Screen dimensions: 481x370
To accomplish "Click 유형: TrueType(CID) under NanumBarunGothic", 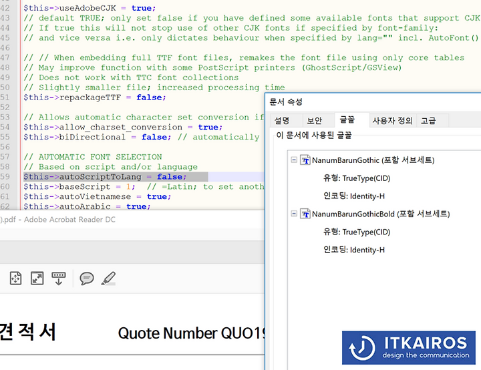I will pos(357,178).
